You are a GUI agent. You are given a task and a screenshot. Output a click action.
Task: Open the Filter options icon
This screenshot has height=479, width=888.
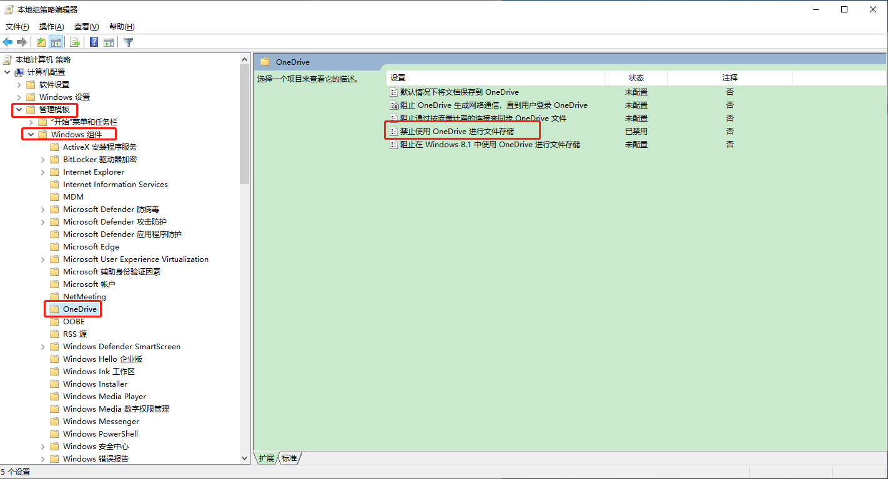[x=129, y=42]
